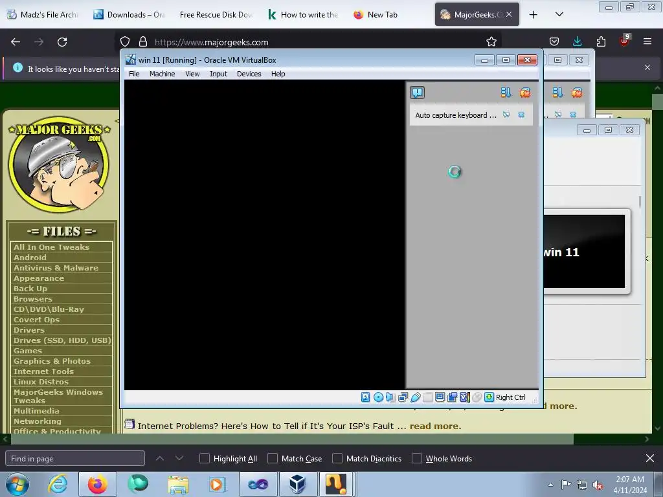Click the shared folders icon in VirtualBox status bar
Viewport: 663px width, 497px height.
point(427,397)
